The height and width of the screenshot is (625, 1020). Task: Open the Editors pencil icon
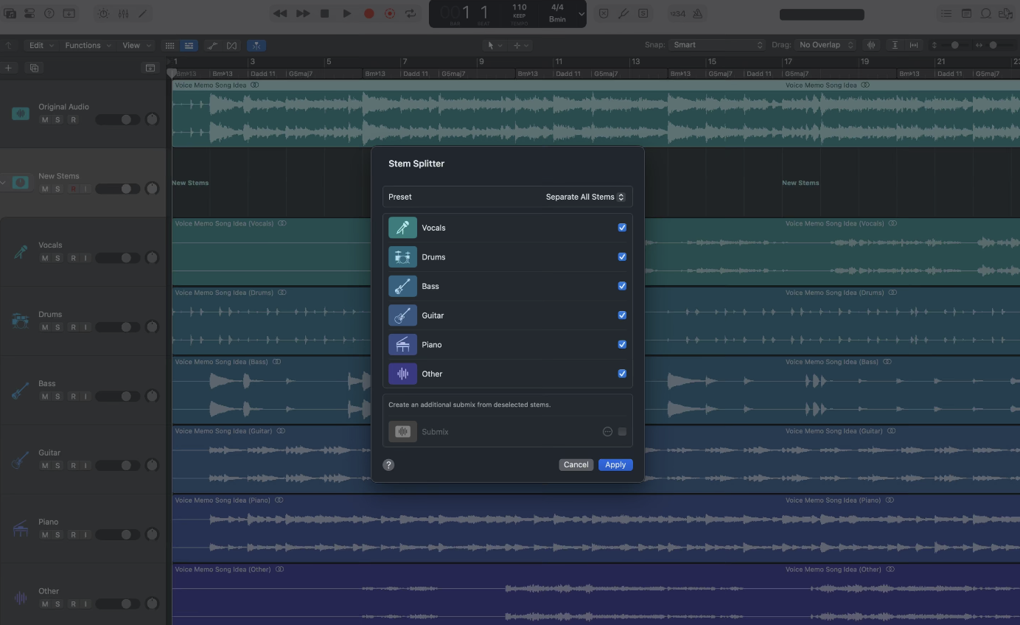(142, 13)
